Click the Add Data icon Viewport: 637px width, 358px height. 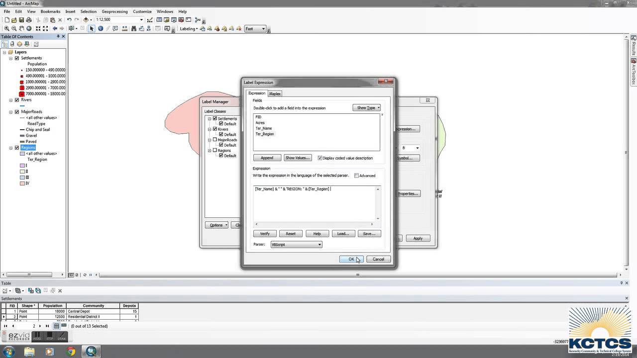86,20
